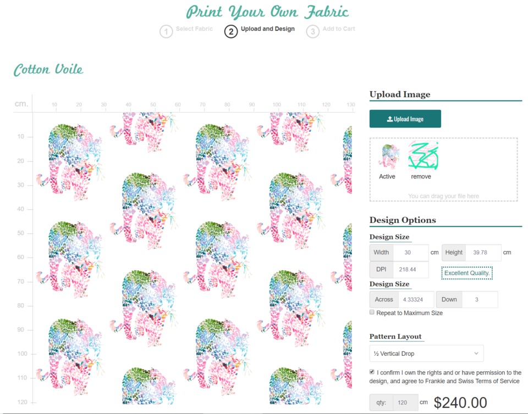Uncheck the rights confirmation checkbox
The height and width of the screenshot is (414, 528).
372,372
